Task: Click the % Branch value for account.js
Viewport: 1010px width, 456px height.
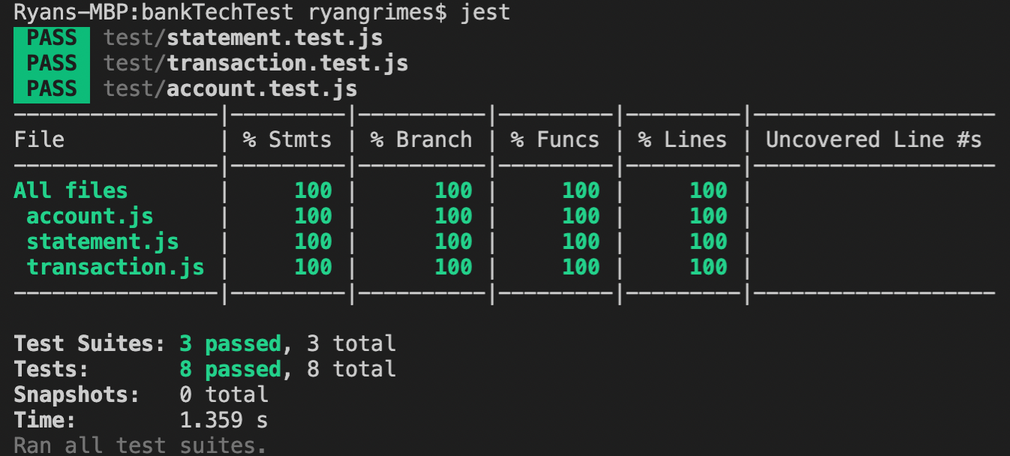Action: click(x=453, y=216)
